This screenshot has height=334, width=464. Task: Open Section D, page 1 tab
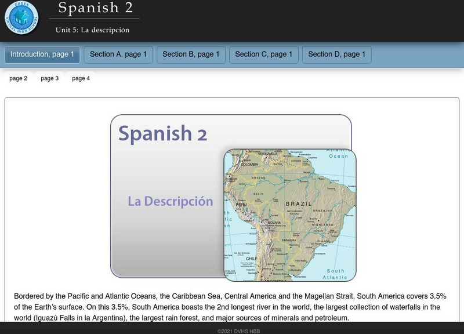(336, 55)
